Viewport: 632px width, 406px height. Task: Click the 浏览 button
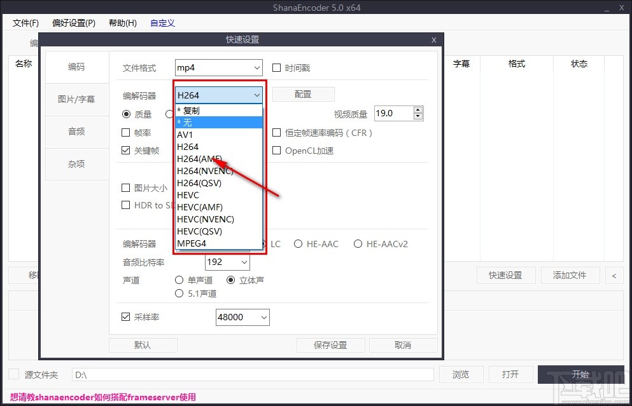(461, 374)
